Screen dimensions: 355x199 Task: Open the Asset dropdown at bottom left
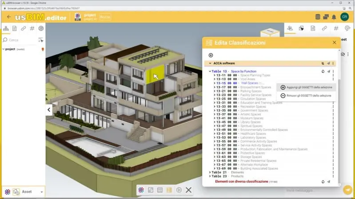(42, 192)
